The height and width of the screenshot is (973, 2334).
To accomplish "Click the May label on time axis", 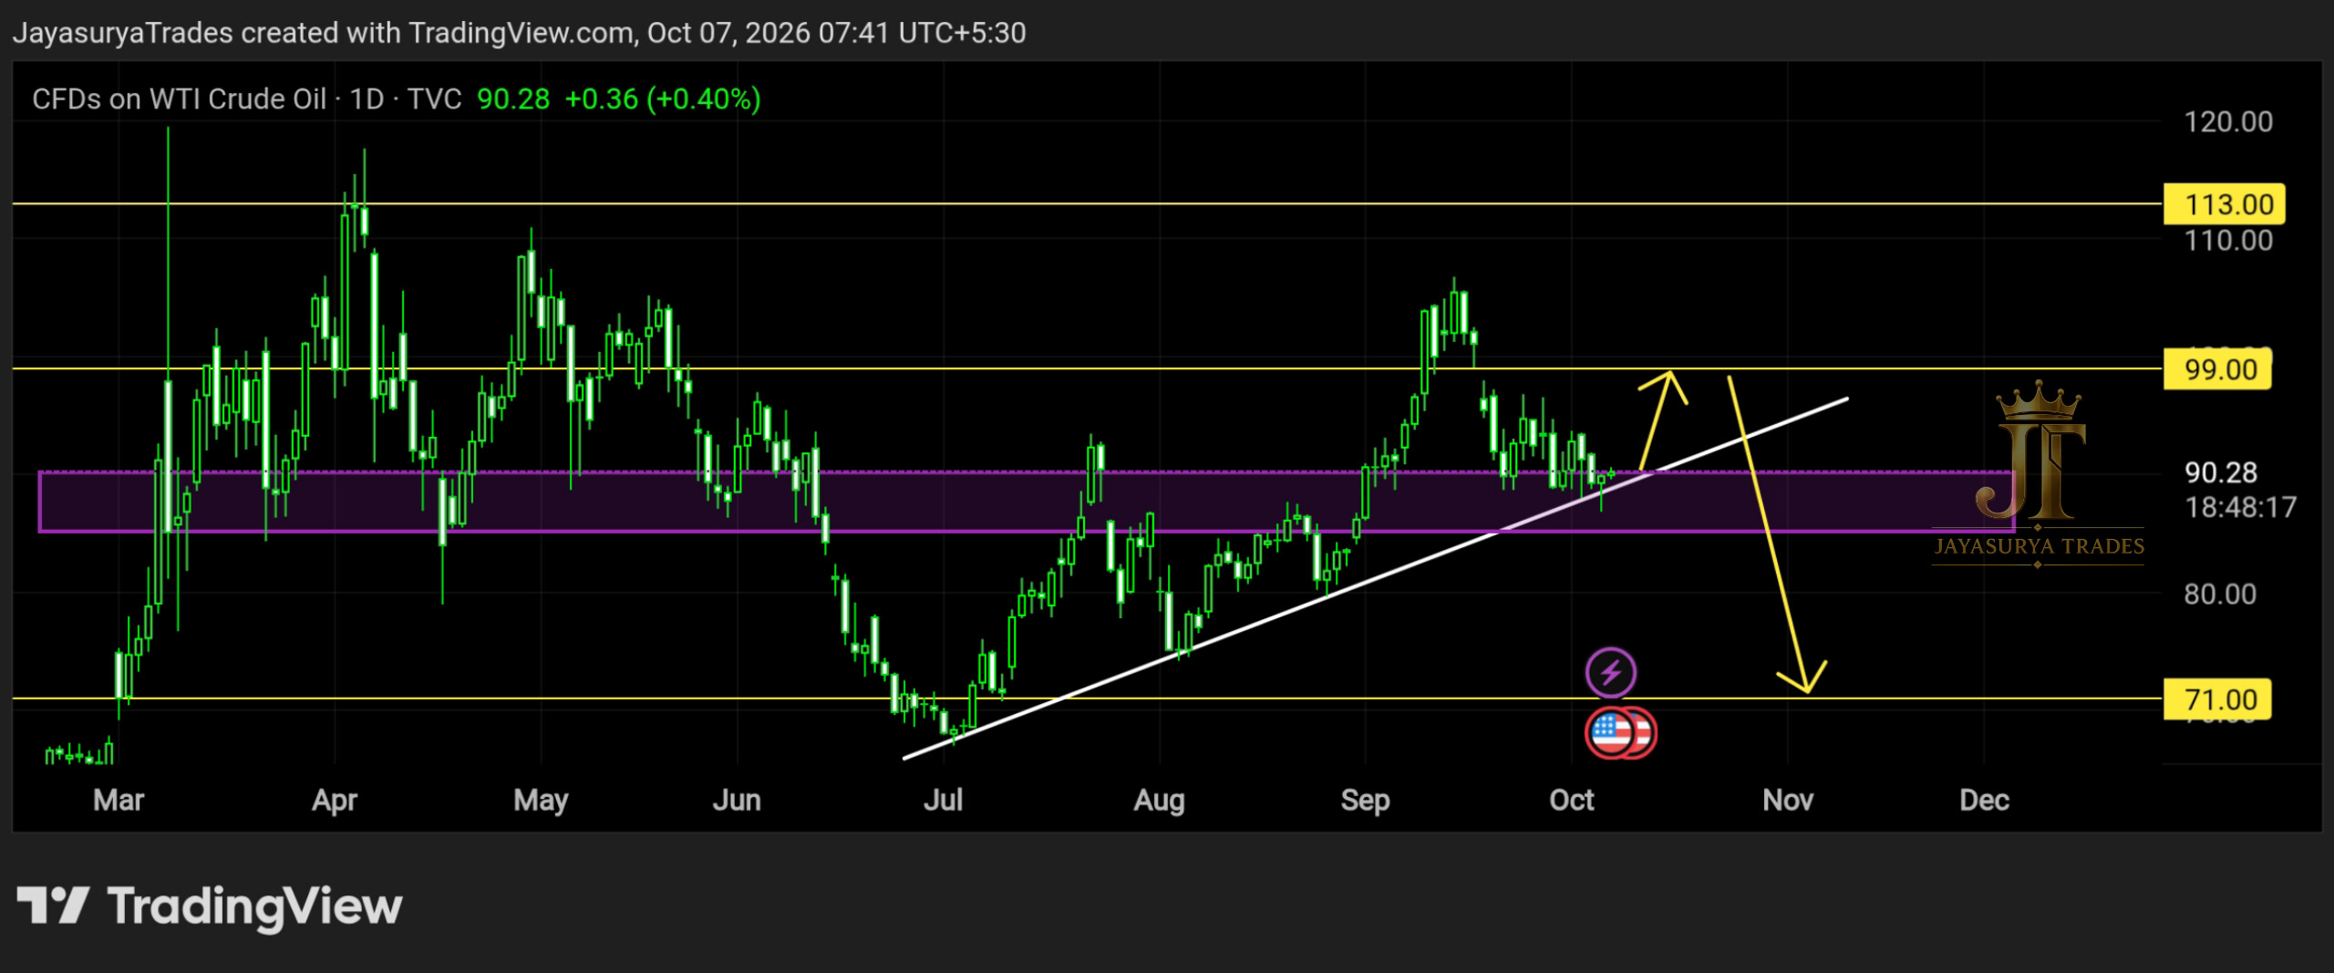I will (x=541, y=800).
